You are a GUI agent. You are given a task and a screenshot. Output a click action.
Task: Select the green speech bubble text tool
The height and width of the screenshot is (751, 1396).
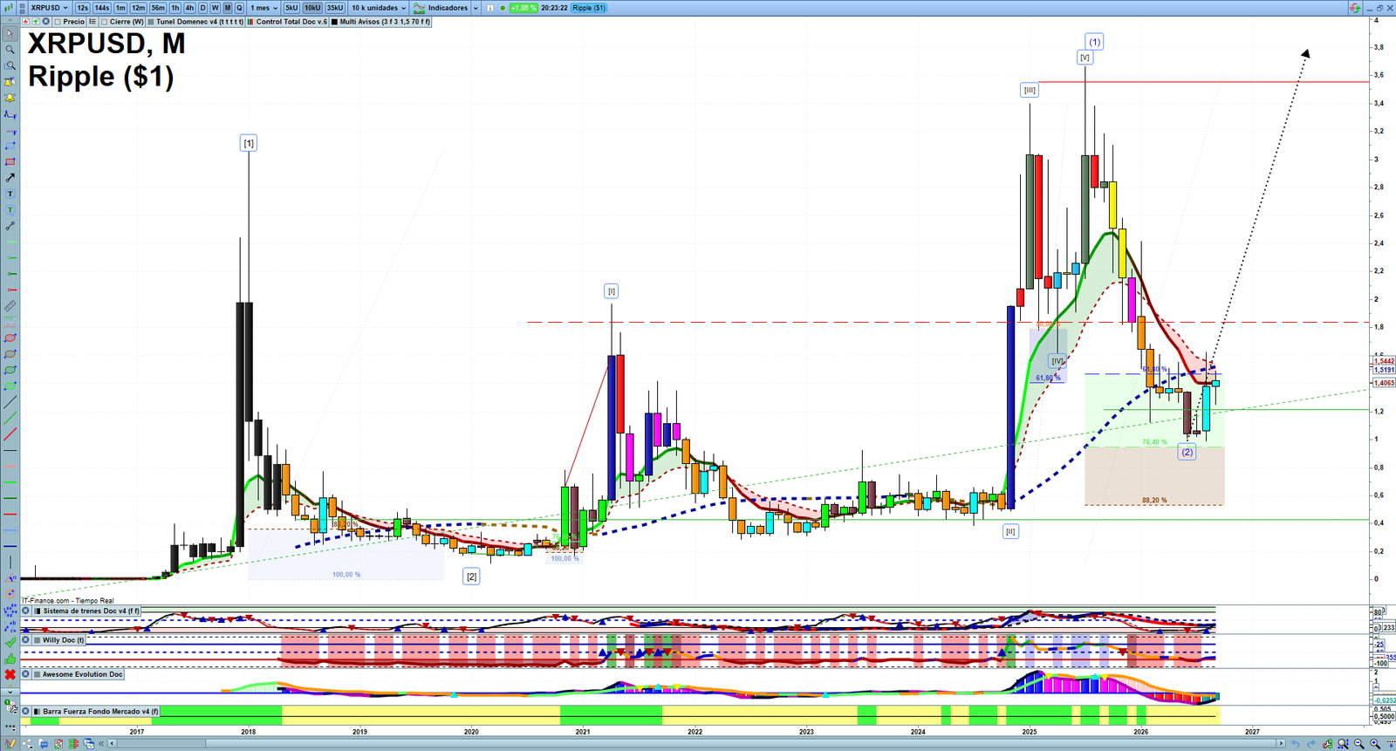coord(10,209)
